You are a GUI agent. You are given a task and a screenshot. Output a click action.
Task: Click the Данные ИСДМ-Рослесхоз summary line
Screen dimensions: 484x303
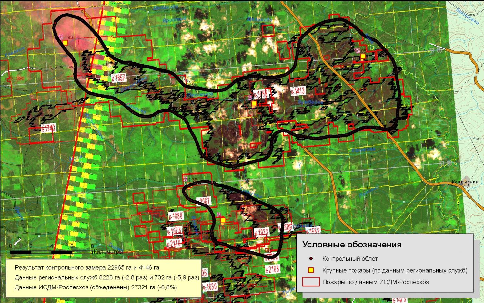96,287
